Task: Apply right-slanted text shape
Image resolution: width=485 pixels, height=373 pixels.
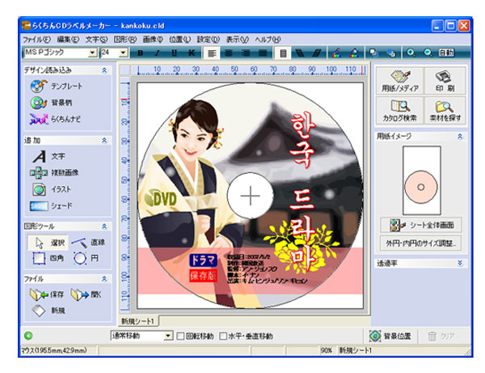Action: (x=317, y=53)
